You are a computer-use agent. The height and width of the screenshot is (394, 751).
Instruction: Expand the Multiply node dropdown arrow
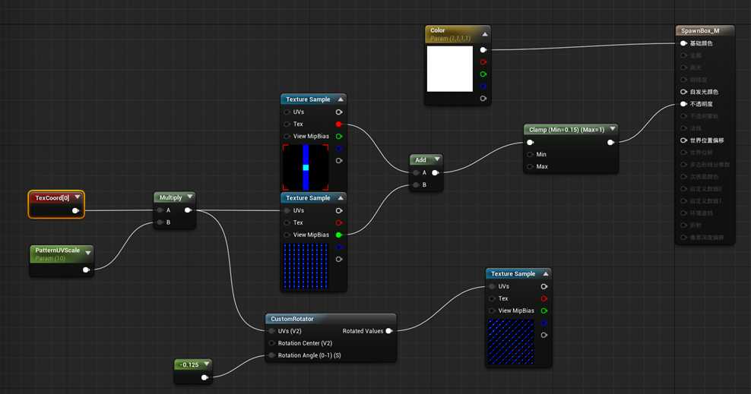(x=190, y=197)
